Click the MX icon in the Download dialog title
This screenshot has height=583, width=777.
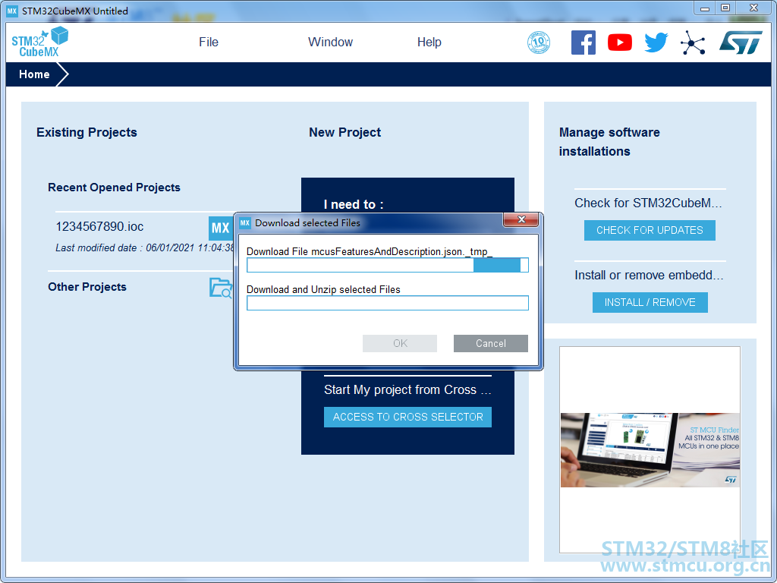coord(245,223)
